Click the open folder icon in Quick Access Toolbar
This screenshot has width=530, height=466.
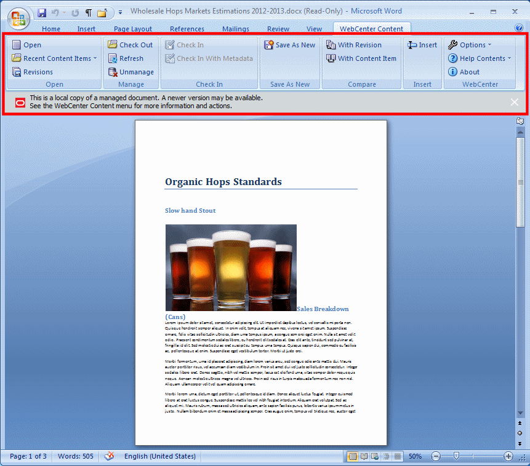(102, 13)
